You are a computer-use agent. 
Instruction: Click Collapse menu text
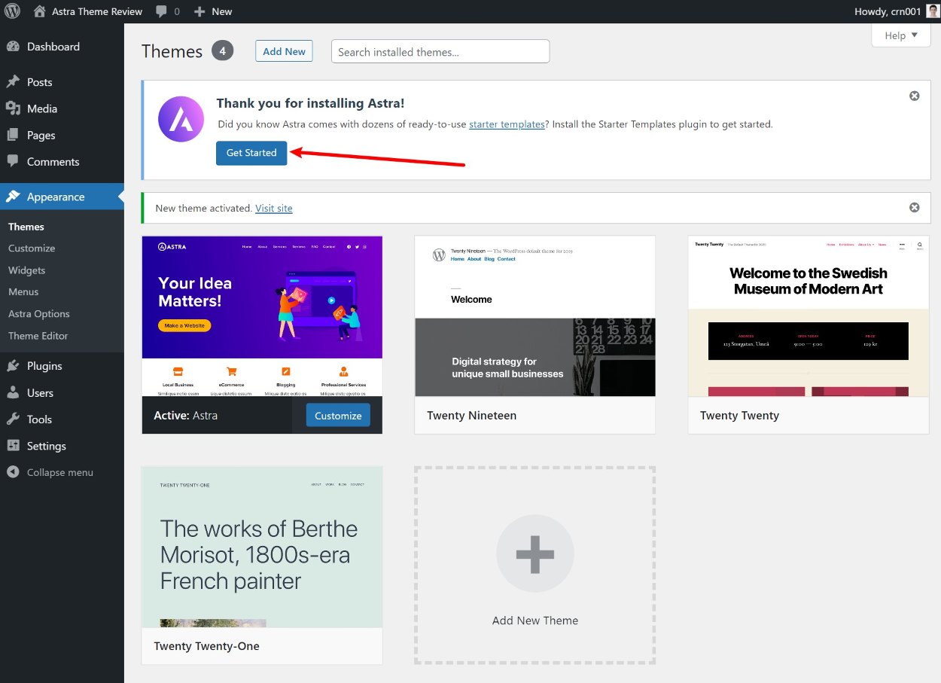[x=60, y=473]
